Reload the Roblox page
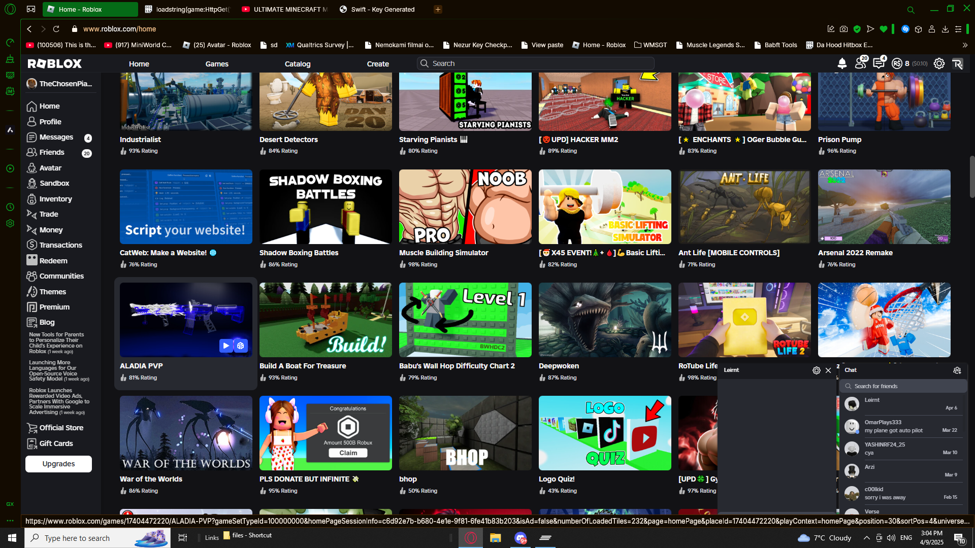975x548 pixels. tap(56, 29)
